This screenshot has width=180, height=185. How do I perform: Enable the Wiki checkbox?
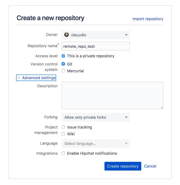63,134
